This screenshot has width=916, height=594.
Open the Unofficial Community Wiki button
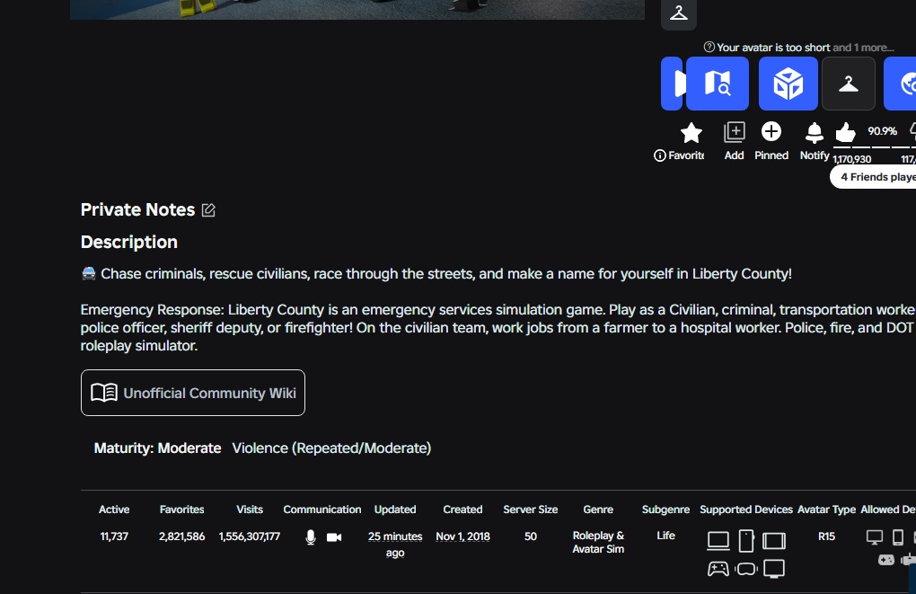pyautogui.click(x=193, y=393)
